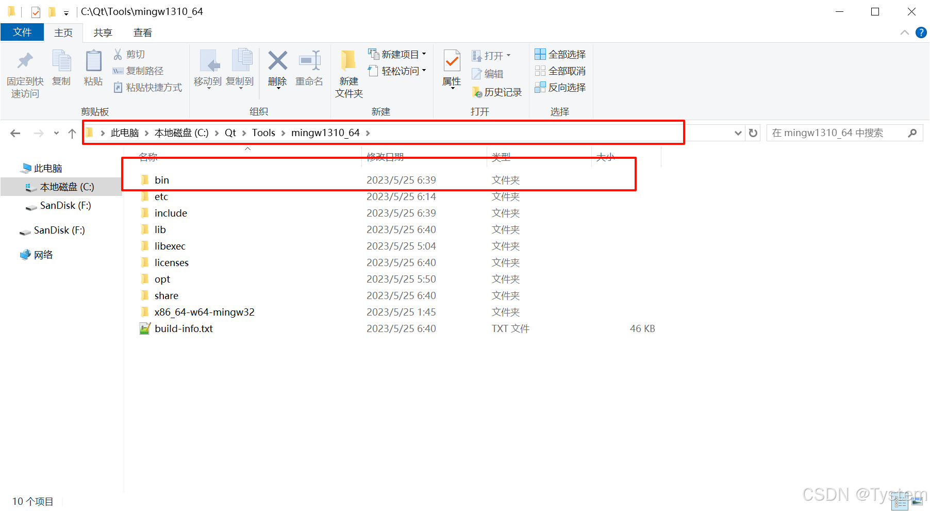
Task: Open the Copy to menu
Action: click(240, 69)
